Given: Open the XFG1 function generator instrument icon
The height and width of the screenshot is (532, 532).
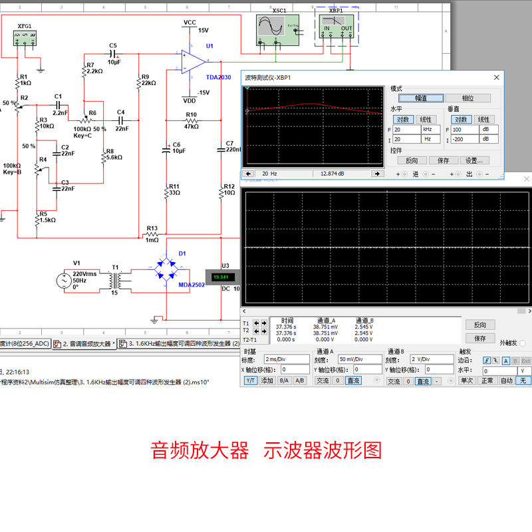Looking at the screenshot, I should click(x=25, y=39).
